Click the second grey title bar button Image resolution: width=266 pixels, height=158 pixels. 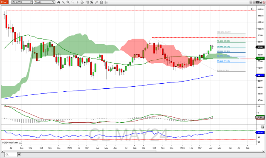[254, 2]
